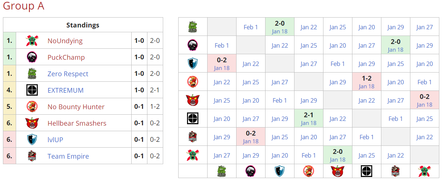Click Team Empire logo in crosstable's left column
Screen dimensions: 443x181
click(x=193, y=137)
